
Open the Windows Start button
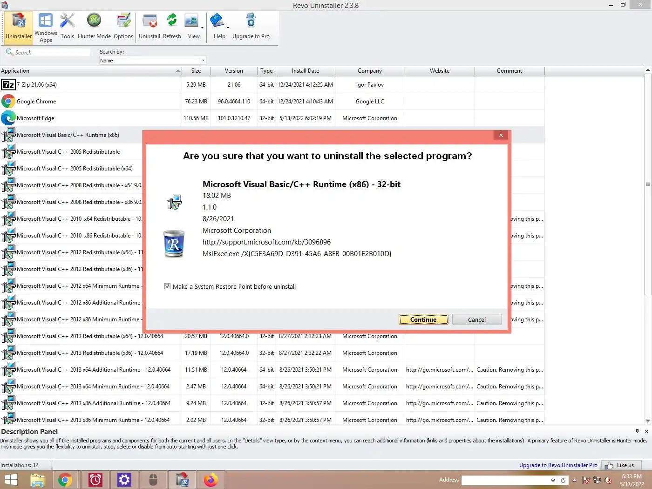click(11, 480)
